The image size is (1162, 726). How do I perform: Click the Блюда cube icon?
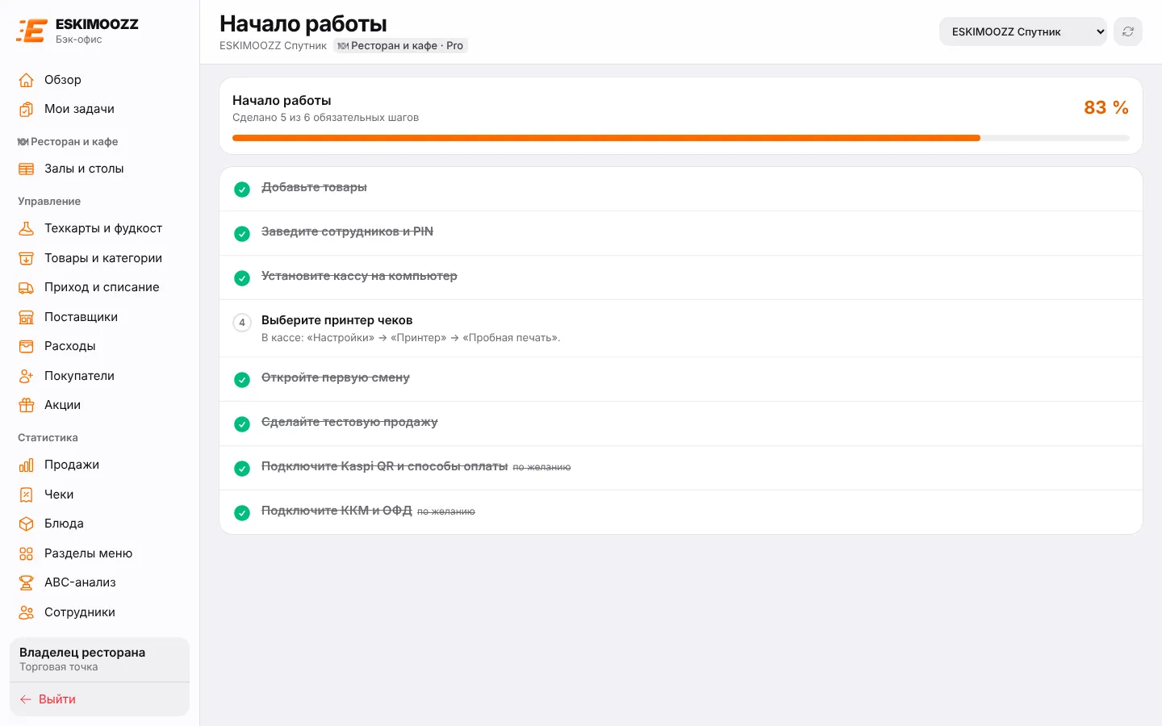point(27,524)
